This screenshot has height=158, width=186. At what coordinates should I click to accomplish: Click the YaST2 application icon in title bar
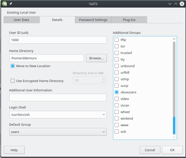click(5, 4)
